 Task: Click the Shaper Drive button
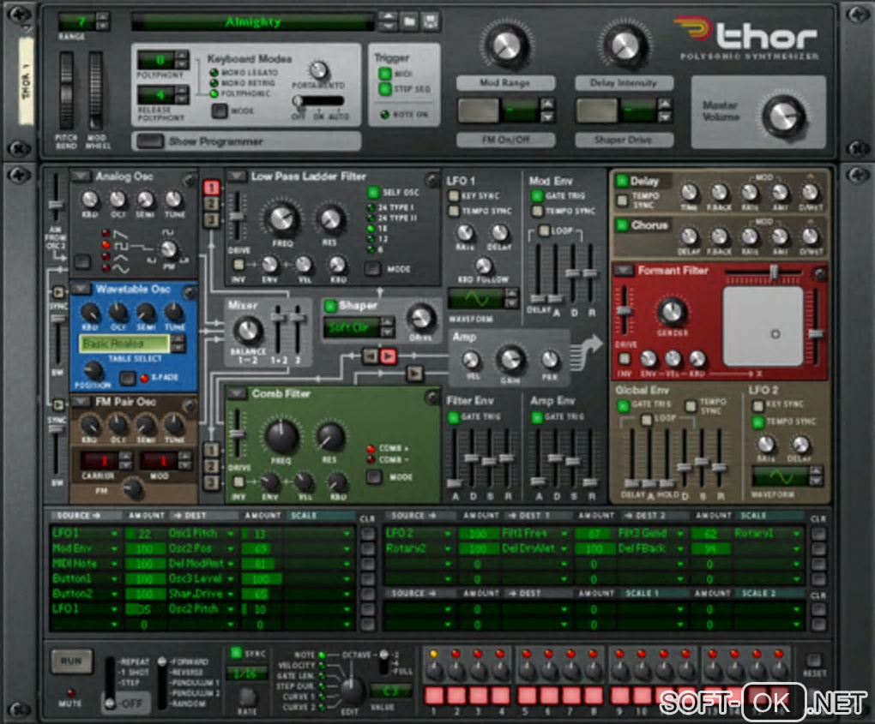pyautogui.click(x=595, y=111)
